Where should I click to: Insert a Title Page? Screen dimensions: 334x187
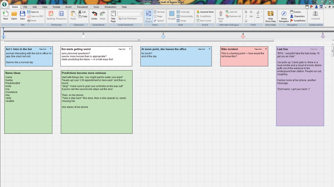[113, 16]
